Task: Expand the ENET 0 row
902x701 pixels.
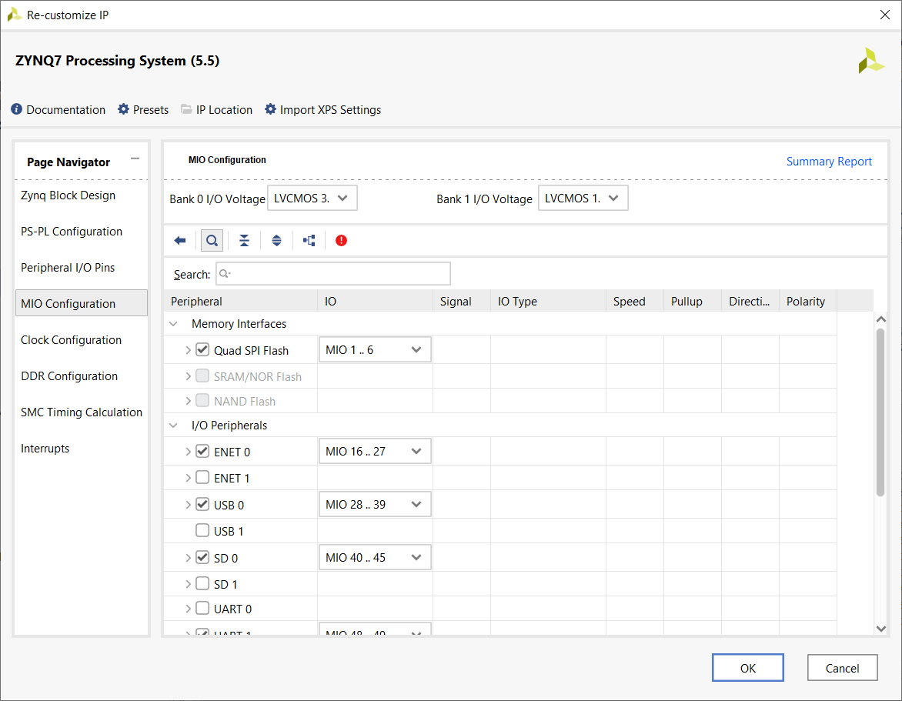Action: pyautogui.click(x=188, y=452)
